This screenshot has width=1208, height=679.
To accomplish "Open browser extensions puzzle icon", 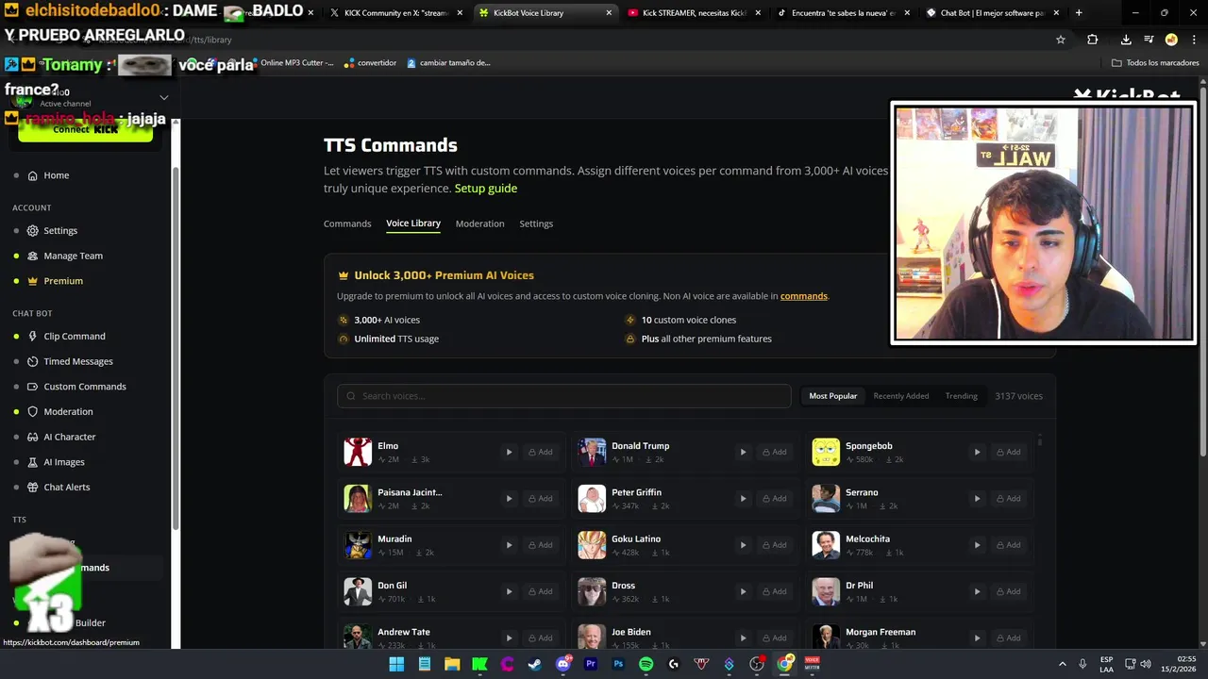I will tap(1093, 40).
